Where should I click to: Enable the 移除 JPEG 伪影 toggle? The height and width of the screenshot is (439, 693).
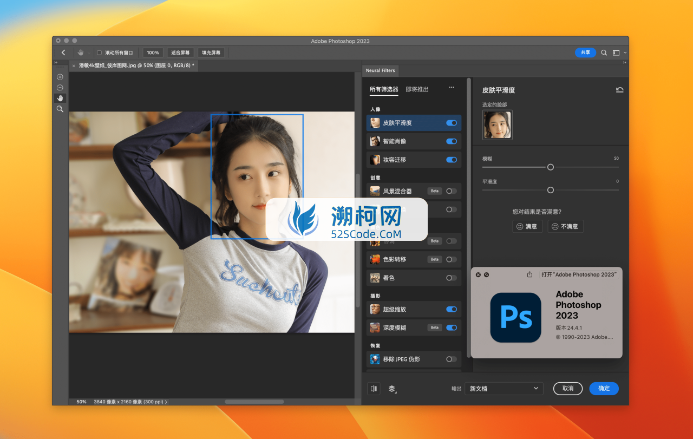452,359
